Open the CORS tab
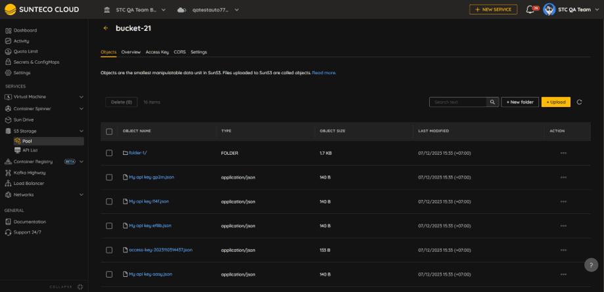 click(179, 52)
